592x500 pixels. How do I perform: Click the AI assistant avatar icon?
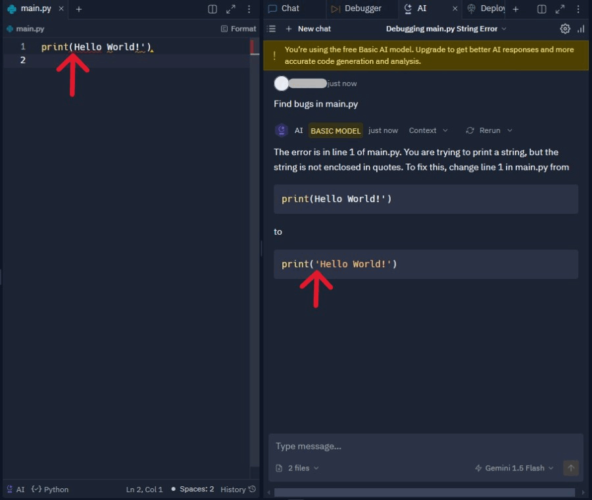tap(282, 130)
